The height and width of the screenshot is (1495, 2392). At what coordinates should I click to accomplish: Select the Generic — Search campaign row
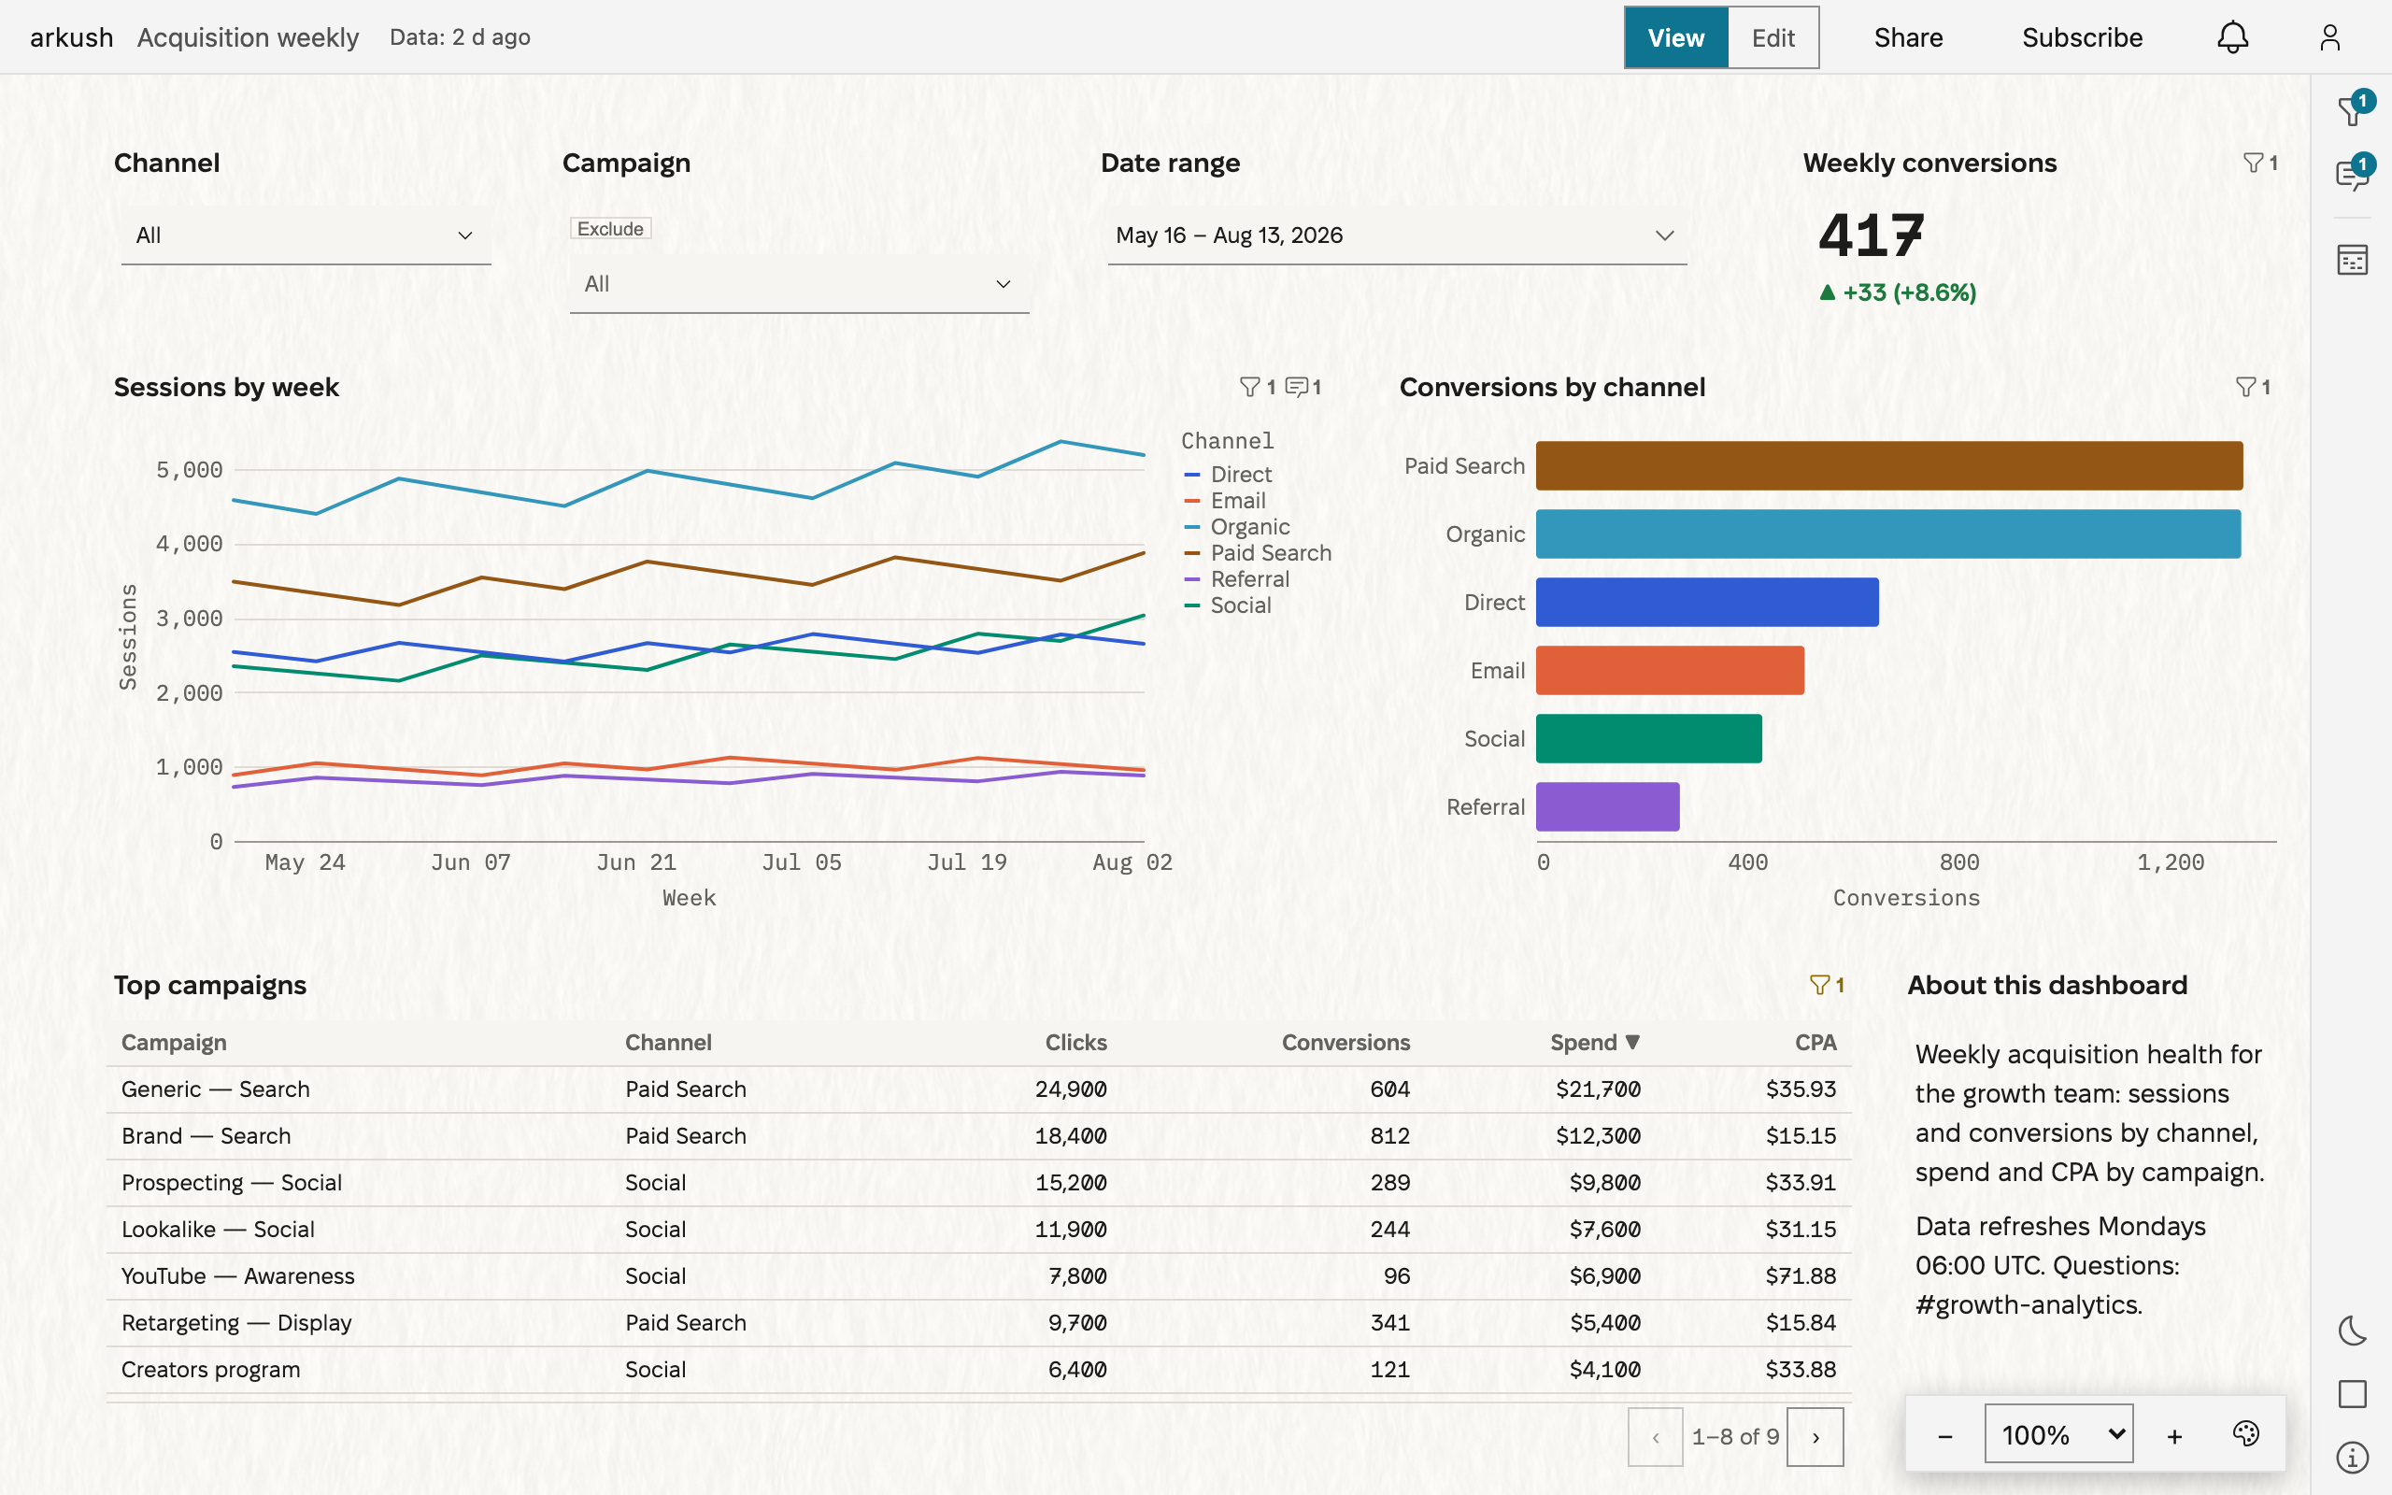[978, 1089]
